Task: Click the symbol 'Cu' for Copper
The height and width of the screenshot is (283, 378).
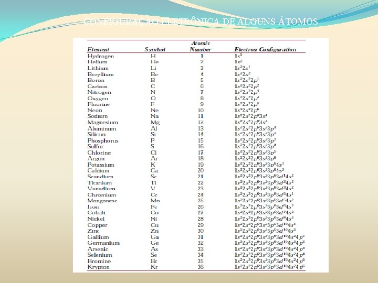Action: point(154,225)
